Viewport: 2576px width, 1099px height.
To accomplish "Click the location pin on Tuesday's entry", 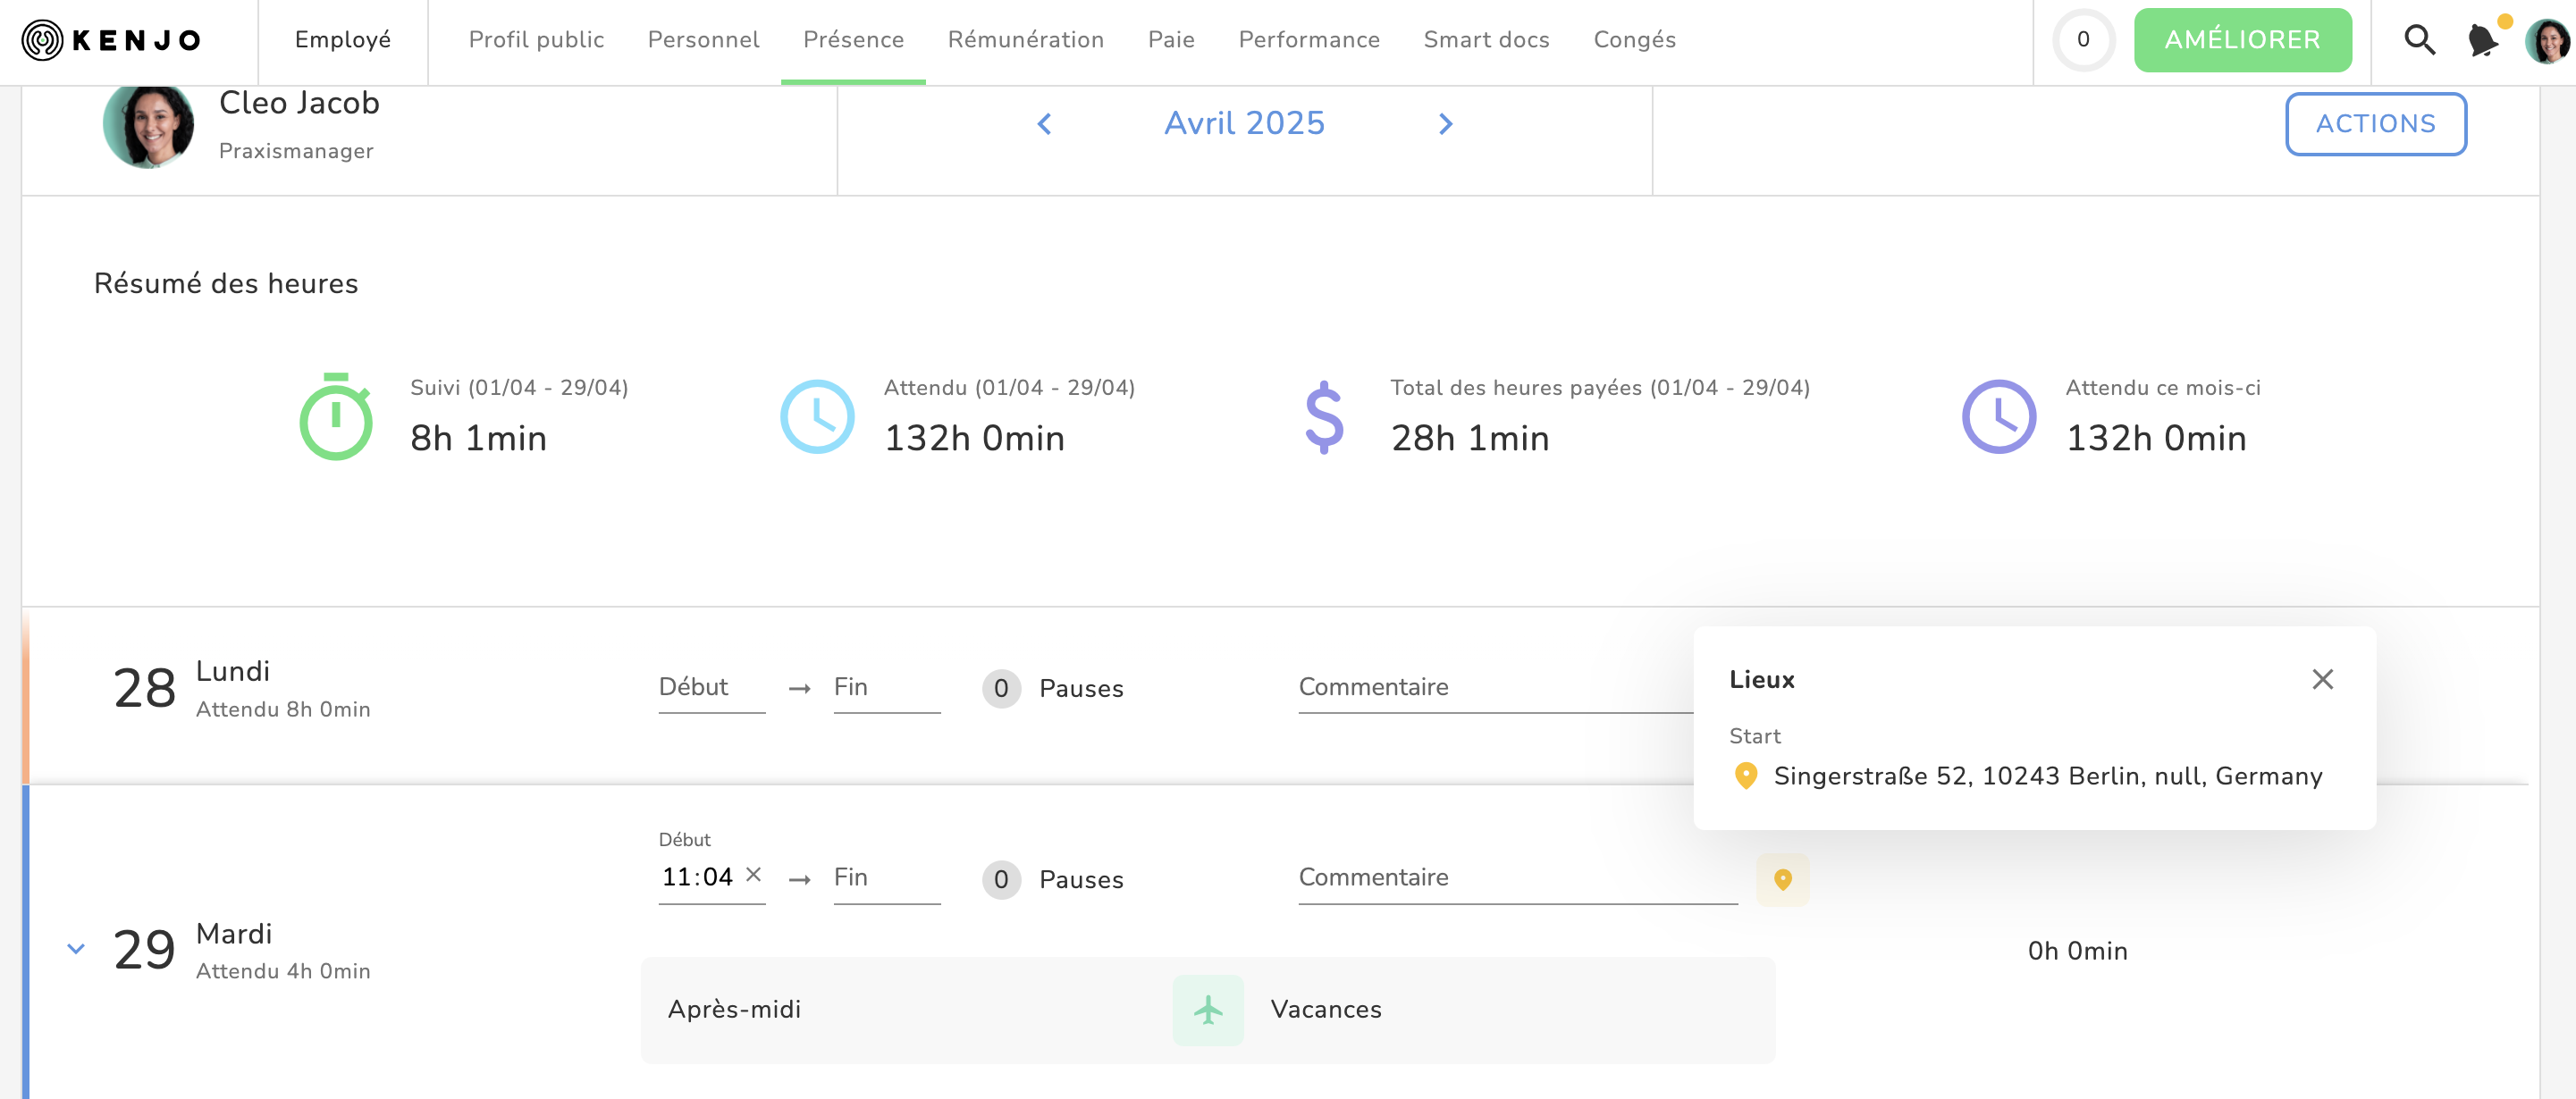I will click(1782, 879).
